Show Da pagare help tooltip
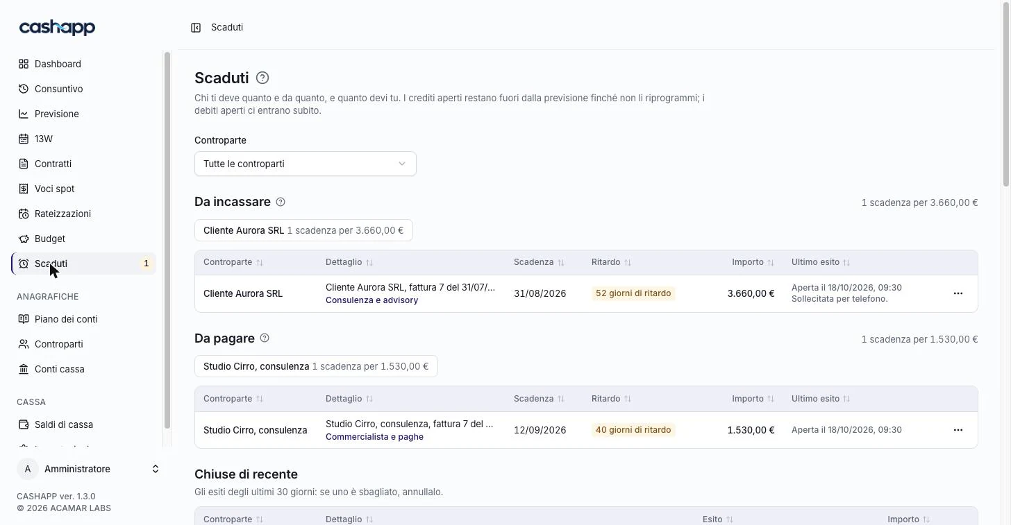Viewport: 1011px width, 525px height. pyautogui.click(x=265, y=338)
